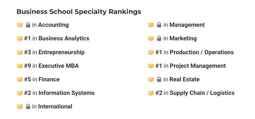Click the Business School Specialty Rankings heading
The height and width of the screenshot is (119, 255).
(79, 12)
